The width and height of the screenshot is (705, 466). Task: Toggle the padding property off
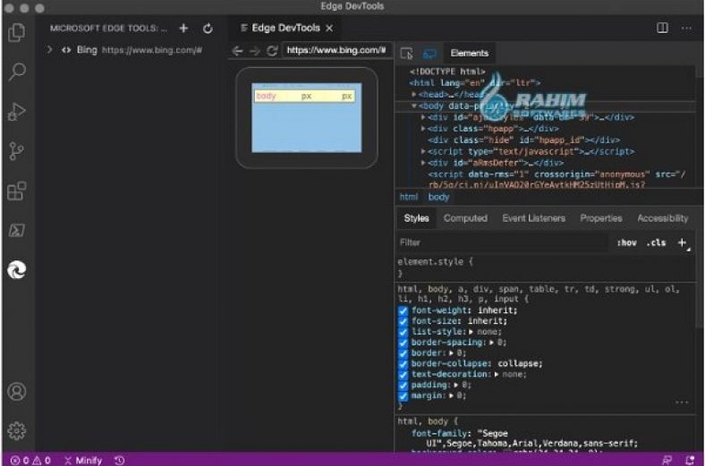click(403, 386)
